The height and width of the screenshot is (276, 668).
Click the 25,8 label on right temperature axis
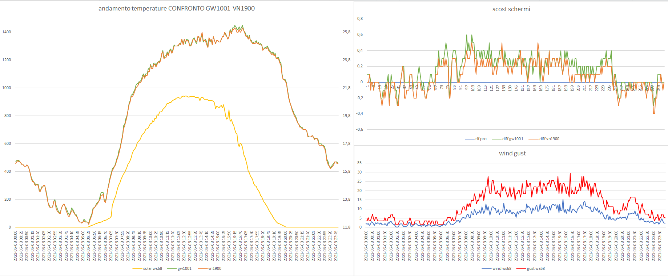[x=346, y=32]
